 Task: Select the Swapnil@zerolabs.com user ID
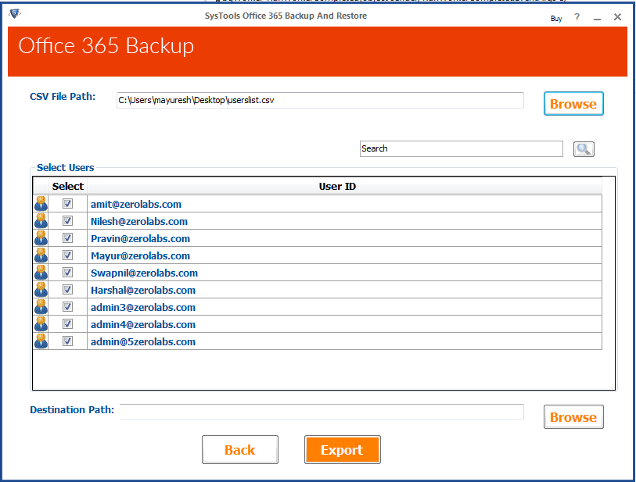click(144, 273)
